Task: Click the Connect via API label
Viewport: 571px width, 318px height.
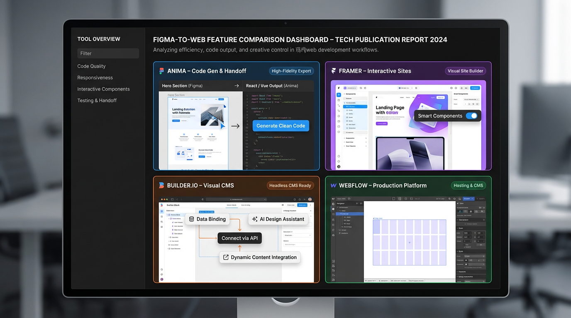Action: (x=239, y=238)
